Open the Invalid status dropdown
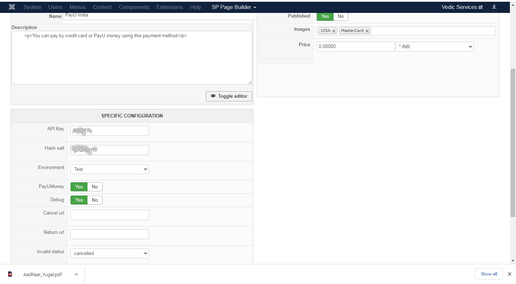Image resolution: width=516 pixels, height=284 pixels. click(x=110, y=253)
